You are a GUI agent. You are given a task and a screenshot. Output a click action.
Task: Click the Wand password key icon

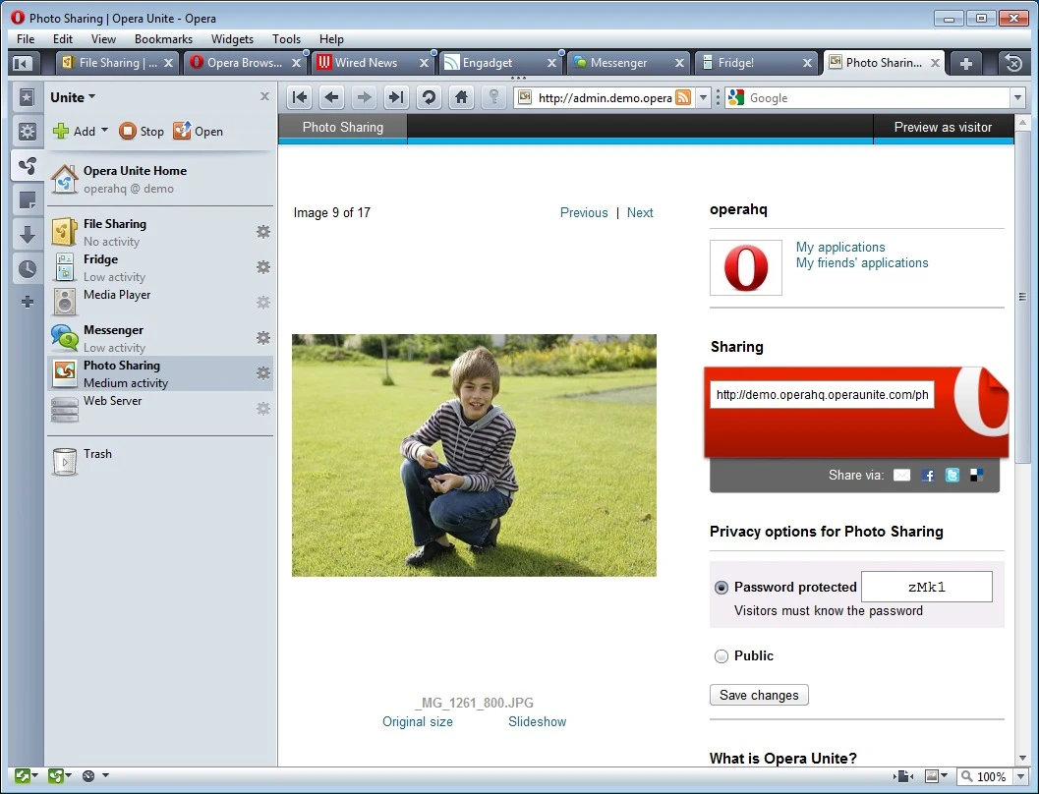click(493, 98)
